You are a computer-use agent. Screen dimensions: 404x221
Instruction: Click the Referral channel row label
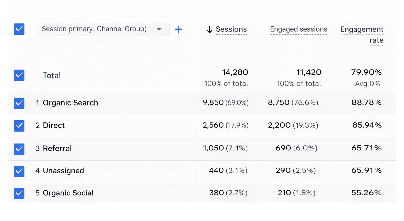click(x=57, y=148)
